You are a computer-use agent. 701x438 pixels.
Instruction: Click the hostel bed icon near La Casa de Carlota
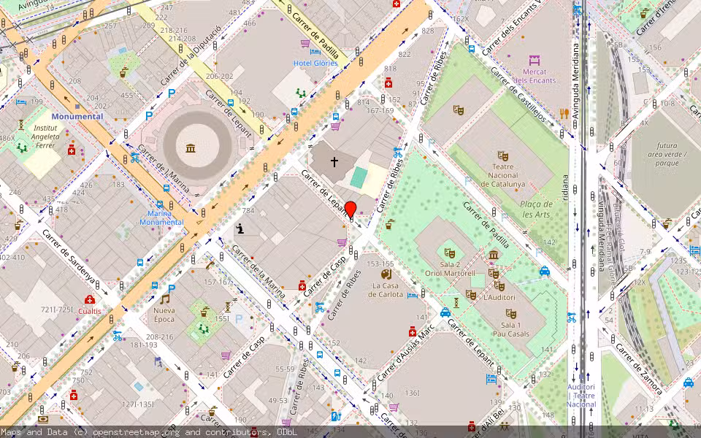tap(411, 296)
